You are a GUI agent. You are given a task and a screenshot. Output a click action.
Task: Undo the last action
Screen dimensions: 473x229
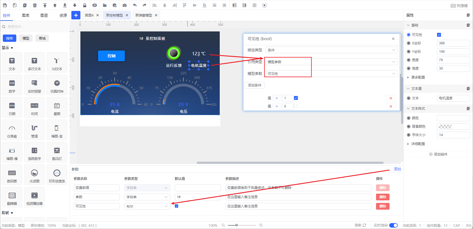coord(135,5)
